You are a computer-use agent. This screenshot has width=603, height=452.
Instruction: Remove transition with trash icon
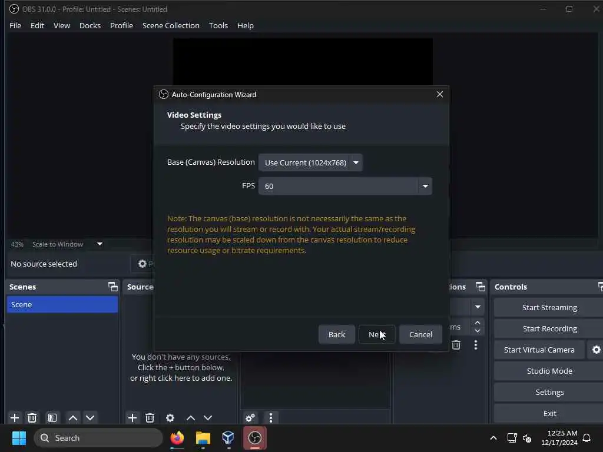pos(456,345)
